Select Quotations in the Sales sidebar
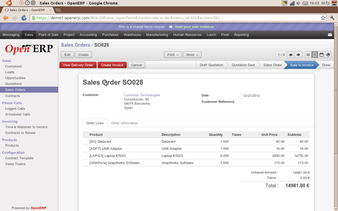338x211 pixels. click(14, 84)
